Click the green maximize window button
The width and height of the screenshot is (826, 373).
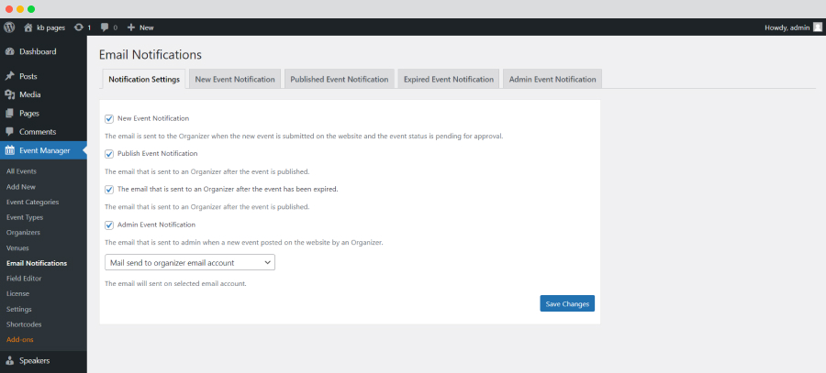point(31,9)
